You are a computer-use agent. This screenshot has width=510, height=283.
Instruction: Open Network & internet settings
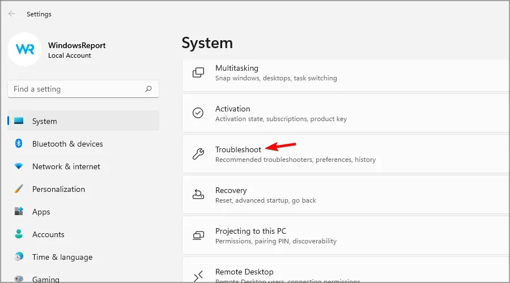tap(66, 166)
